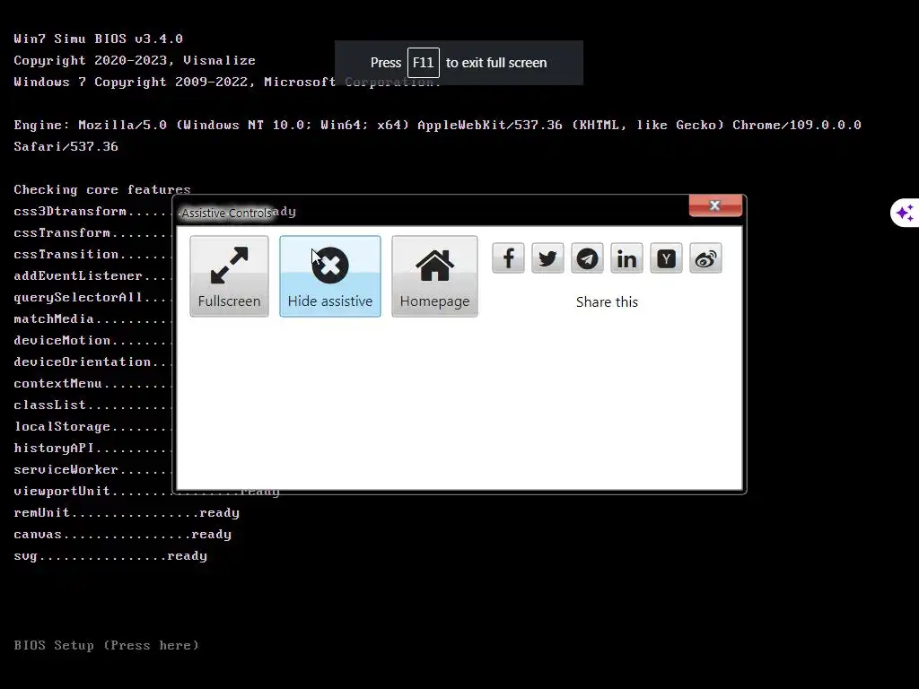
Task: Open the Homepage button
Action: pyautogui.click(x=434, y=276)
